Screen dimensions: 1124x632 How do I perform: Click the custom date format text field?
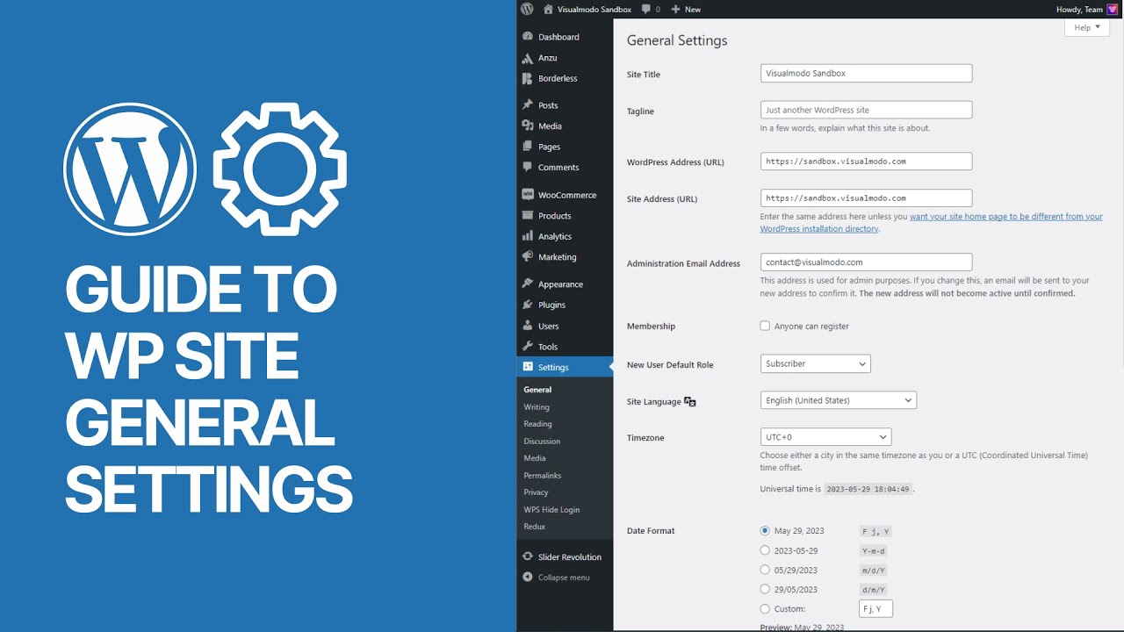click(x=875, y=608)
